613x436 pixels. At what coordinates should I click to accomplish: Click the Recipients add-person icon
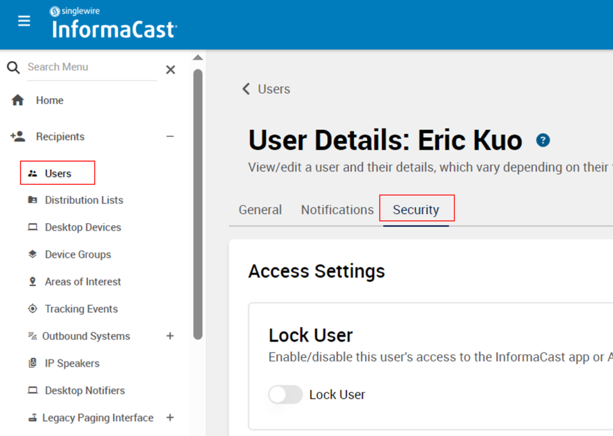[x=17, y=136]
